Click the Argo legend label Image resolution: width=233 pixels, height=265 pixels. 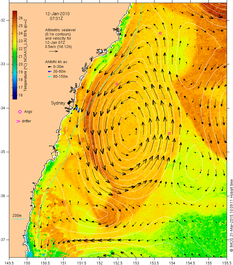(28, 112)
